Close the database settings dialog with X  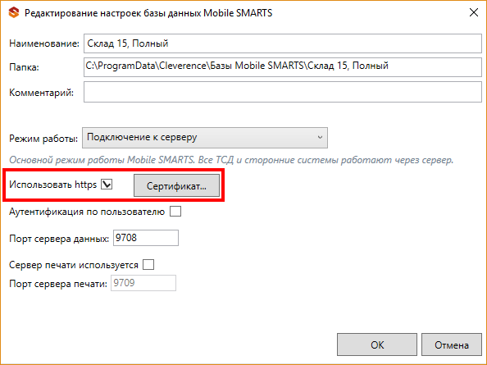pyautogui.click(x=474, y=13)
